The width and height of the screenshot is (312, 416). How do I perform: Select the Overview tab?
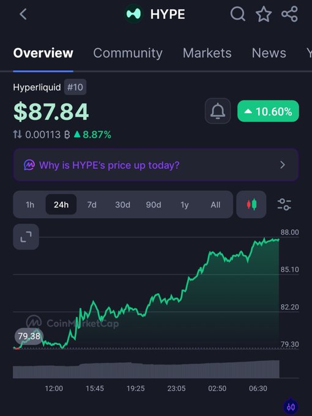point(43,53)
